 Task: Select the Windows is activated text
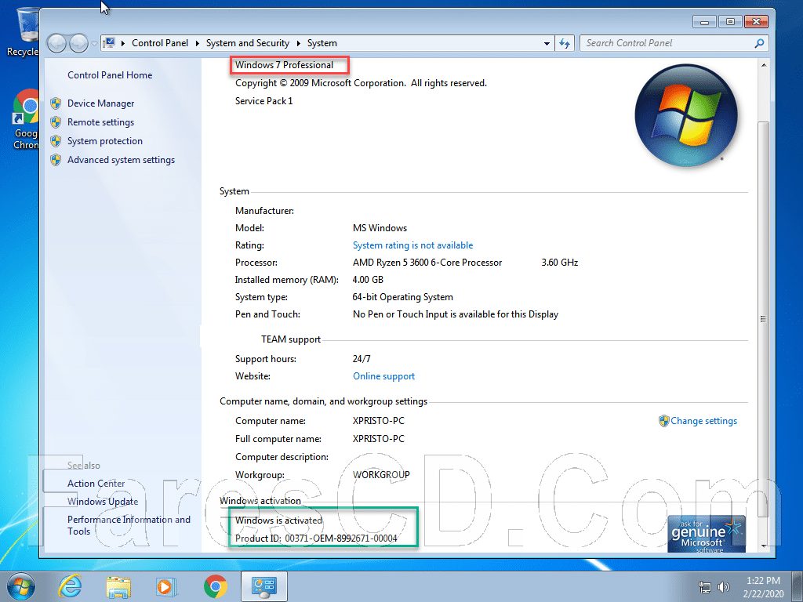tap(278, 520)
